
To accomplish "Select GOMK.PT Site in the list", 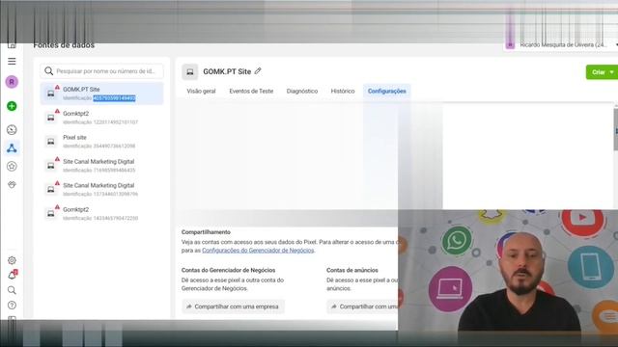I will [x=101, y=93].
